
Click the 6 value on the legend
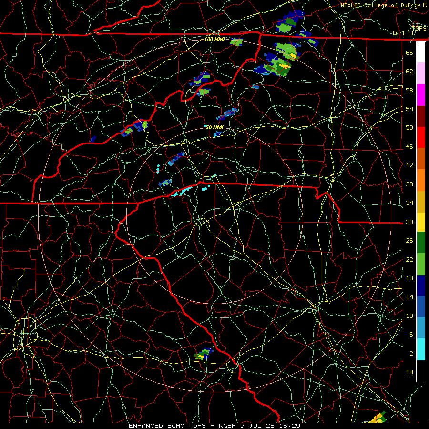411,335
